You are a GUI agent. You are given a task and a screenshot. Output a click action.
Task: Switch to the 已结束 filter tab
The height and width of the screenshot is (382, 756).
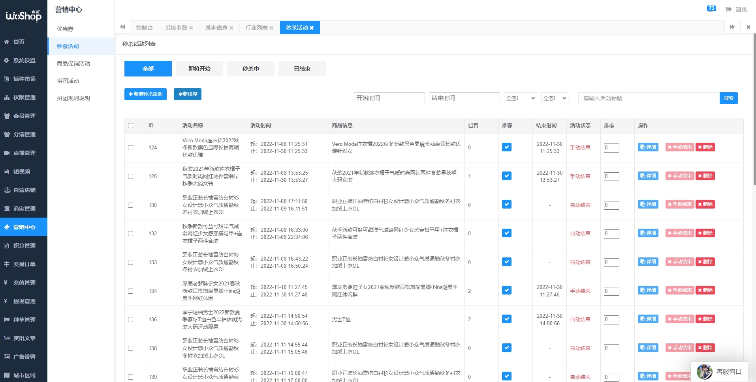(x=302, y=69)
